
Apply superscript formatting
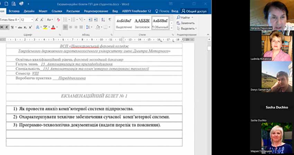(30, 27)
